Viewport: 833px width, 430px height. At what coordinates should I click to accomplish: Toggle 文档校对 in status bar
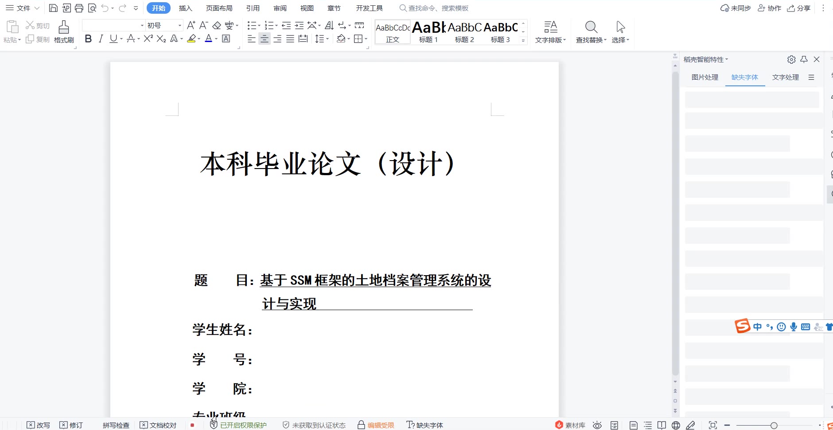tap(158, 425)
